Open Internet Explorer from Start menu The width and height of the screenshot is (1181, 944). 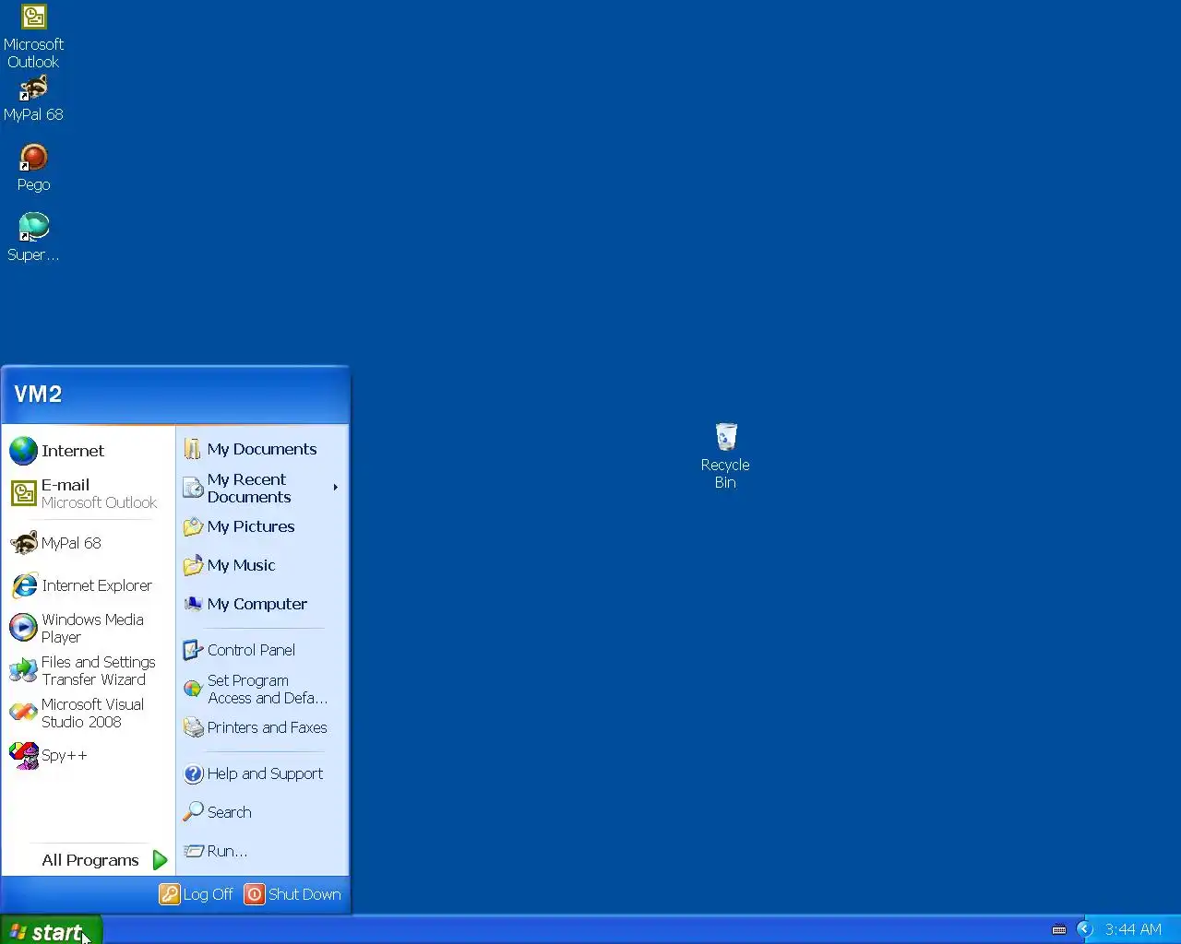[x=89, y=585]
